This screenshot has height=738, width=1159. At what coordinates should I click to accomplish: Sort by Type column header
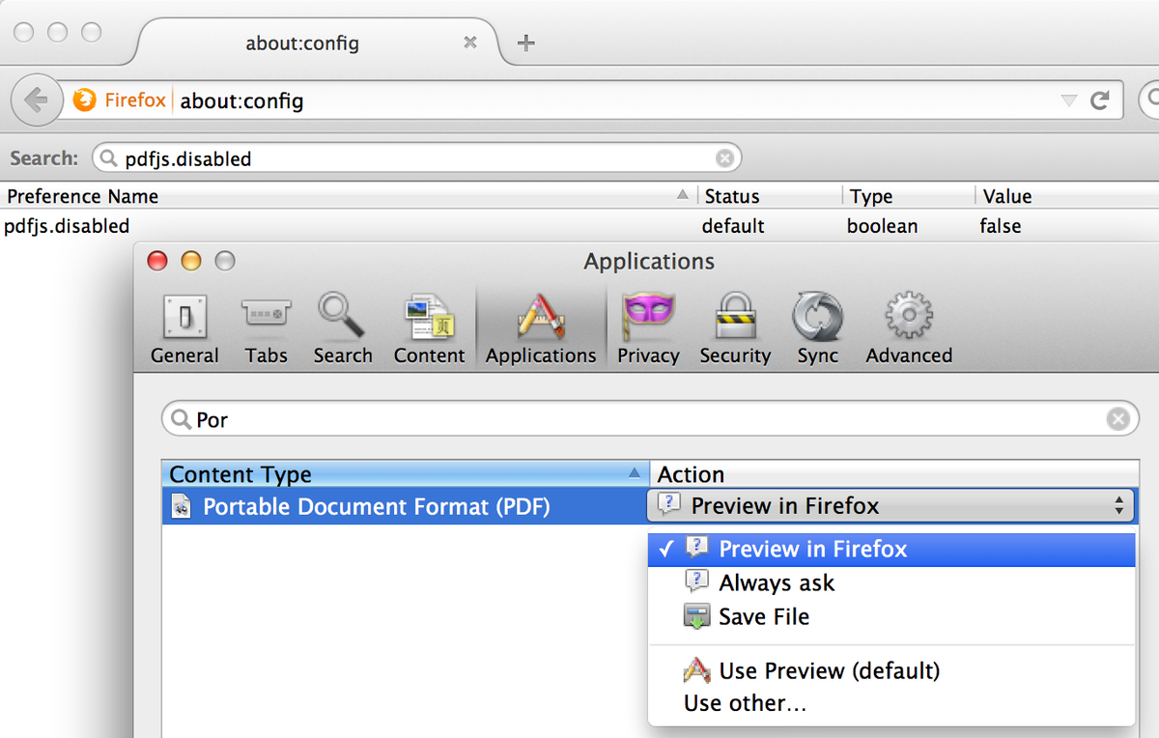(909, 196)
